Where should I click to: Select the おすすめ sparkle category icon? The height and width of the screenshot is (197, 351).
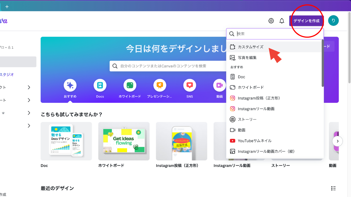coord(70,85)
